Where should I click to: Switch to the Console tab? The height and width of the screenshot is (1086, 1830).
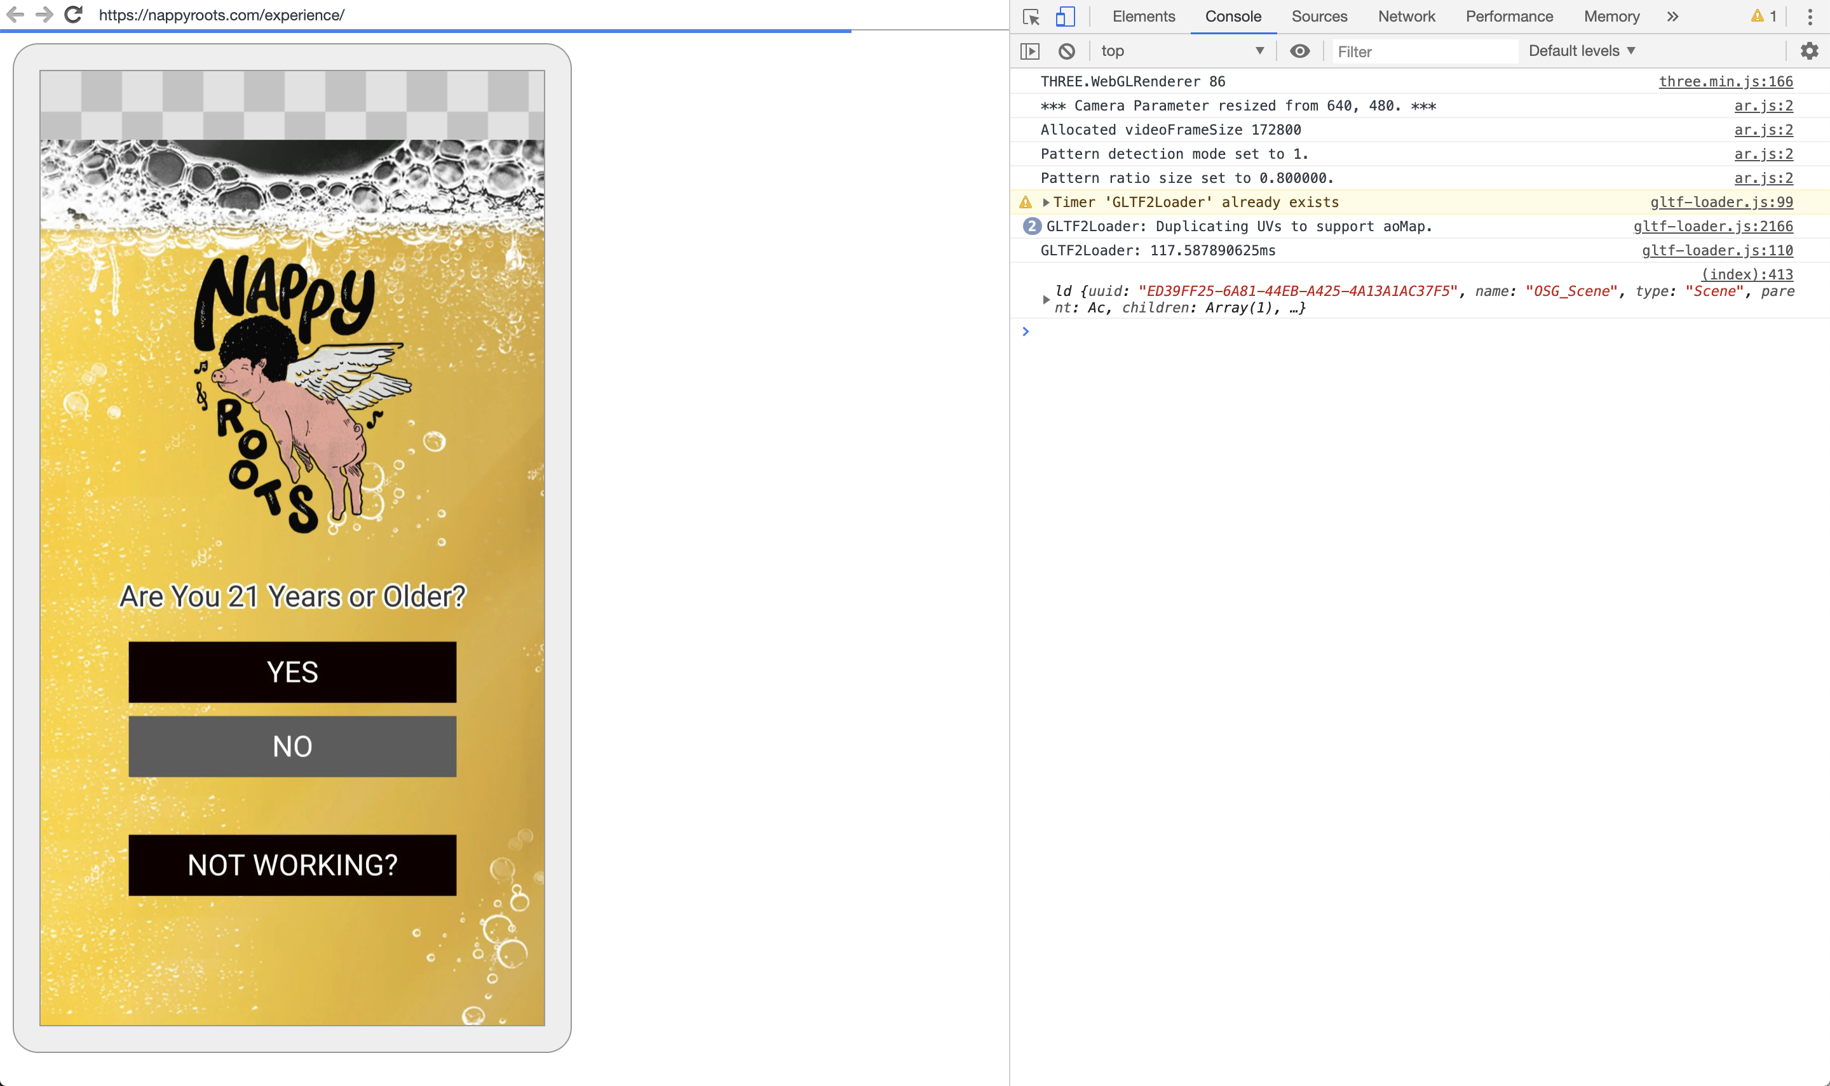1233,16
